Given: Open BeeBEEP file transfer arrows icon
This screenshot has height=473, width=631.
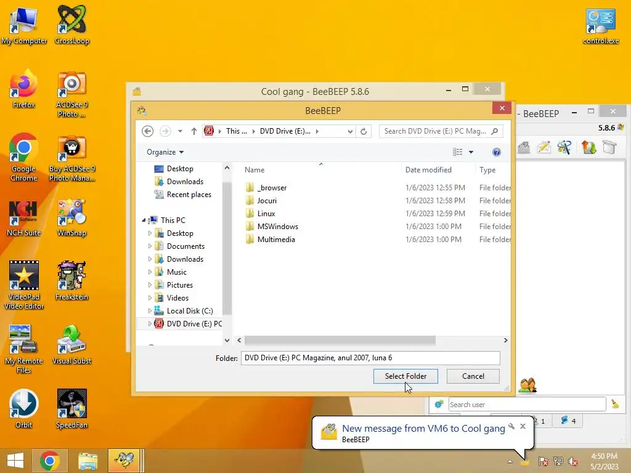Looking at the screenshot, I should pos(588,147).
